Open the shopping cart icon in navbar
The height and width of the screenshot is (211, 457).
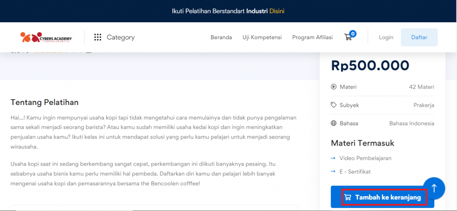pyautogui.click(x=348, y=37)
